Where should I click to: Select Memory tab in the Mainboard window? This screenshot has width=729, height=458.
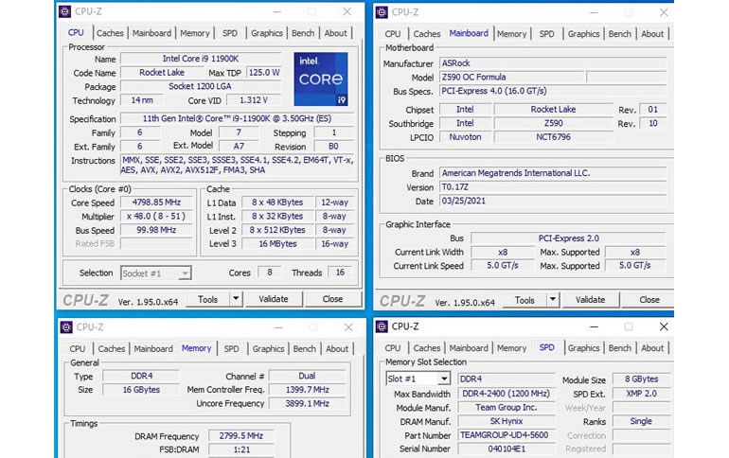coord(511,33)
